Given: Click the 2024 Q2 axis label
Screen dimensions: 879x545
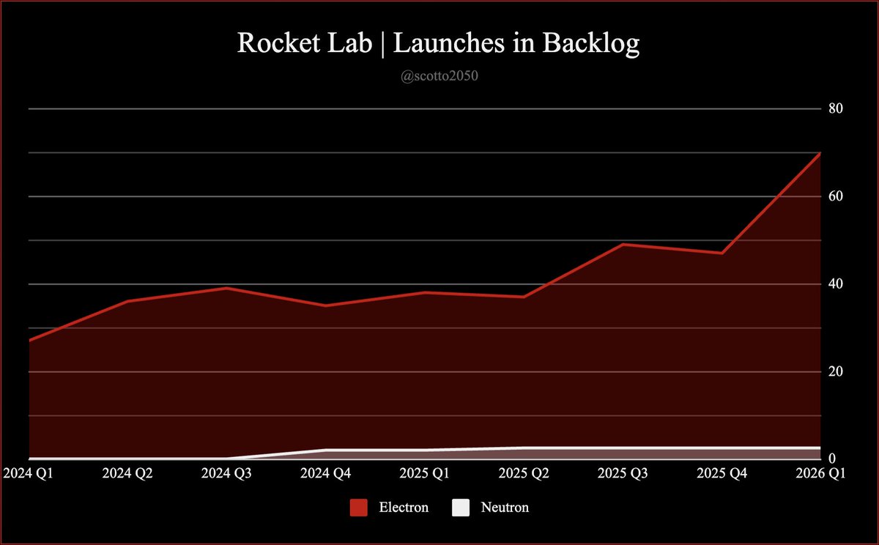Looking at the screenshot, I should point(127,473).
